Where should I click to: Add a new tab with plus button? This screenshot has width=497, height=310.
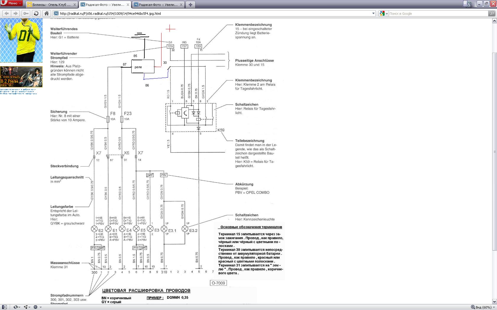pos(191,4)
